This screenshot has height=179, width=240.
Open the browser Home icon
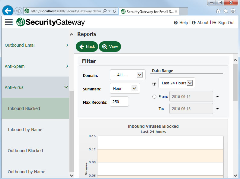point(218,11)
